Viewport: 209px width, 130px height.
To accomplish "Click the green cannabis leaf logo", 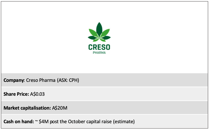I will (99, 32).
